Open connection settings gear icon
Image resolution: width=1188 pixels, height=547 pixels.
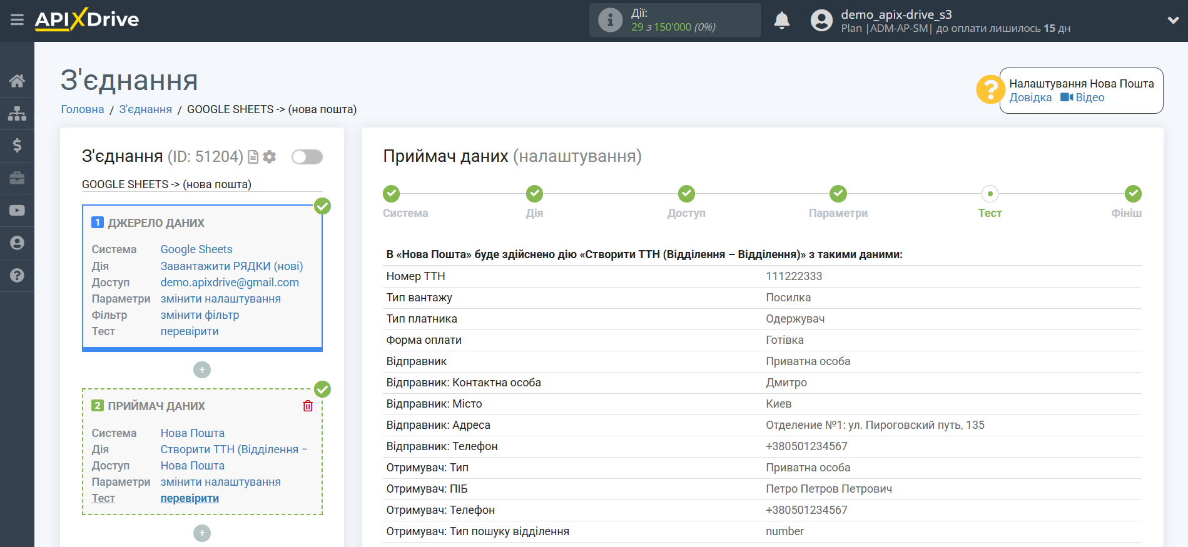(270, 157)
